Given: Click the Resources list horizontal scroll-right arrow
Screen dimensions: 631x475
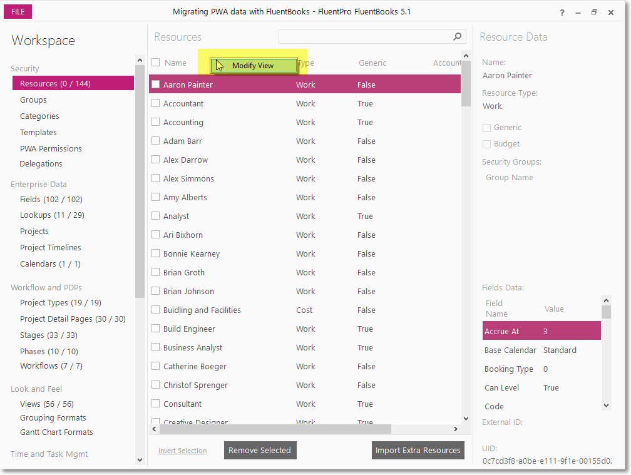Looking at the screenshot, I should (x=456, y=429).
